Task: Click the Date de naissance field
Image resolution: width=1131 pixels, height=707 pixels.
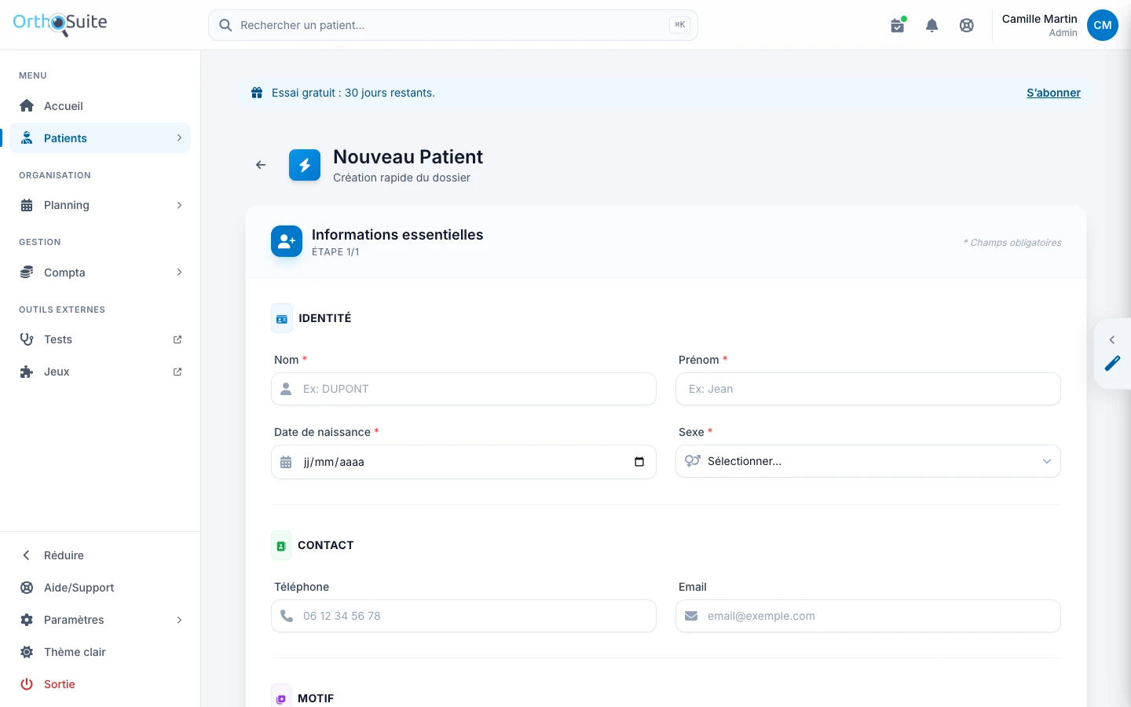Action: point(463,462)
